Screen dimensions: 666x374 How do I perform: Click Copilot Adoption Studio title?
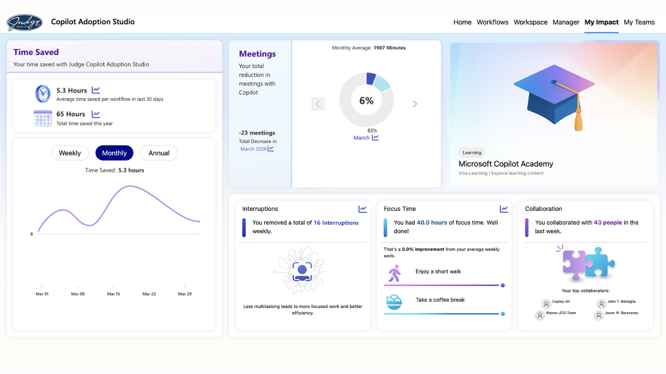[x=93, y=22]
